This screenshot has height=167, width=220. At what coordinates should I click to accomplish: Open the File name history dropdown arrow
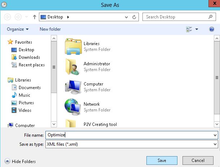215,135
